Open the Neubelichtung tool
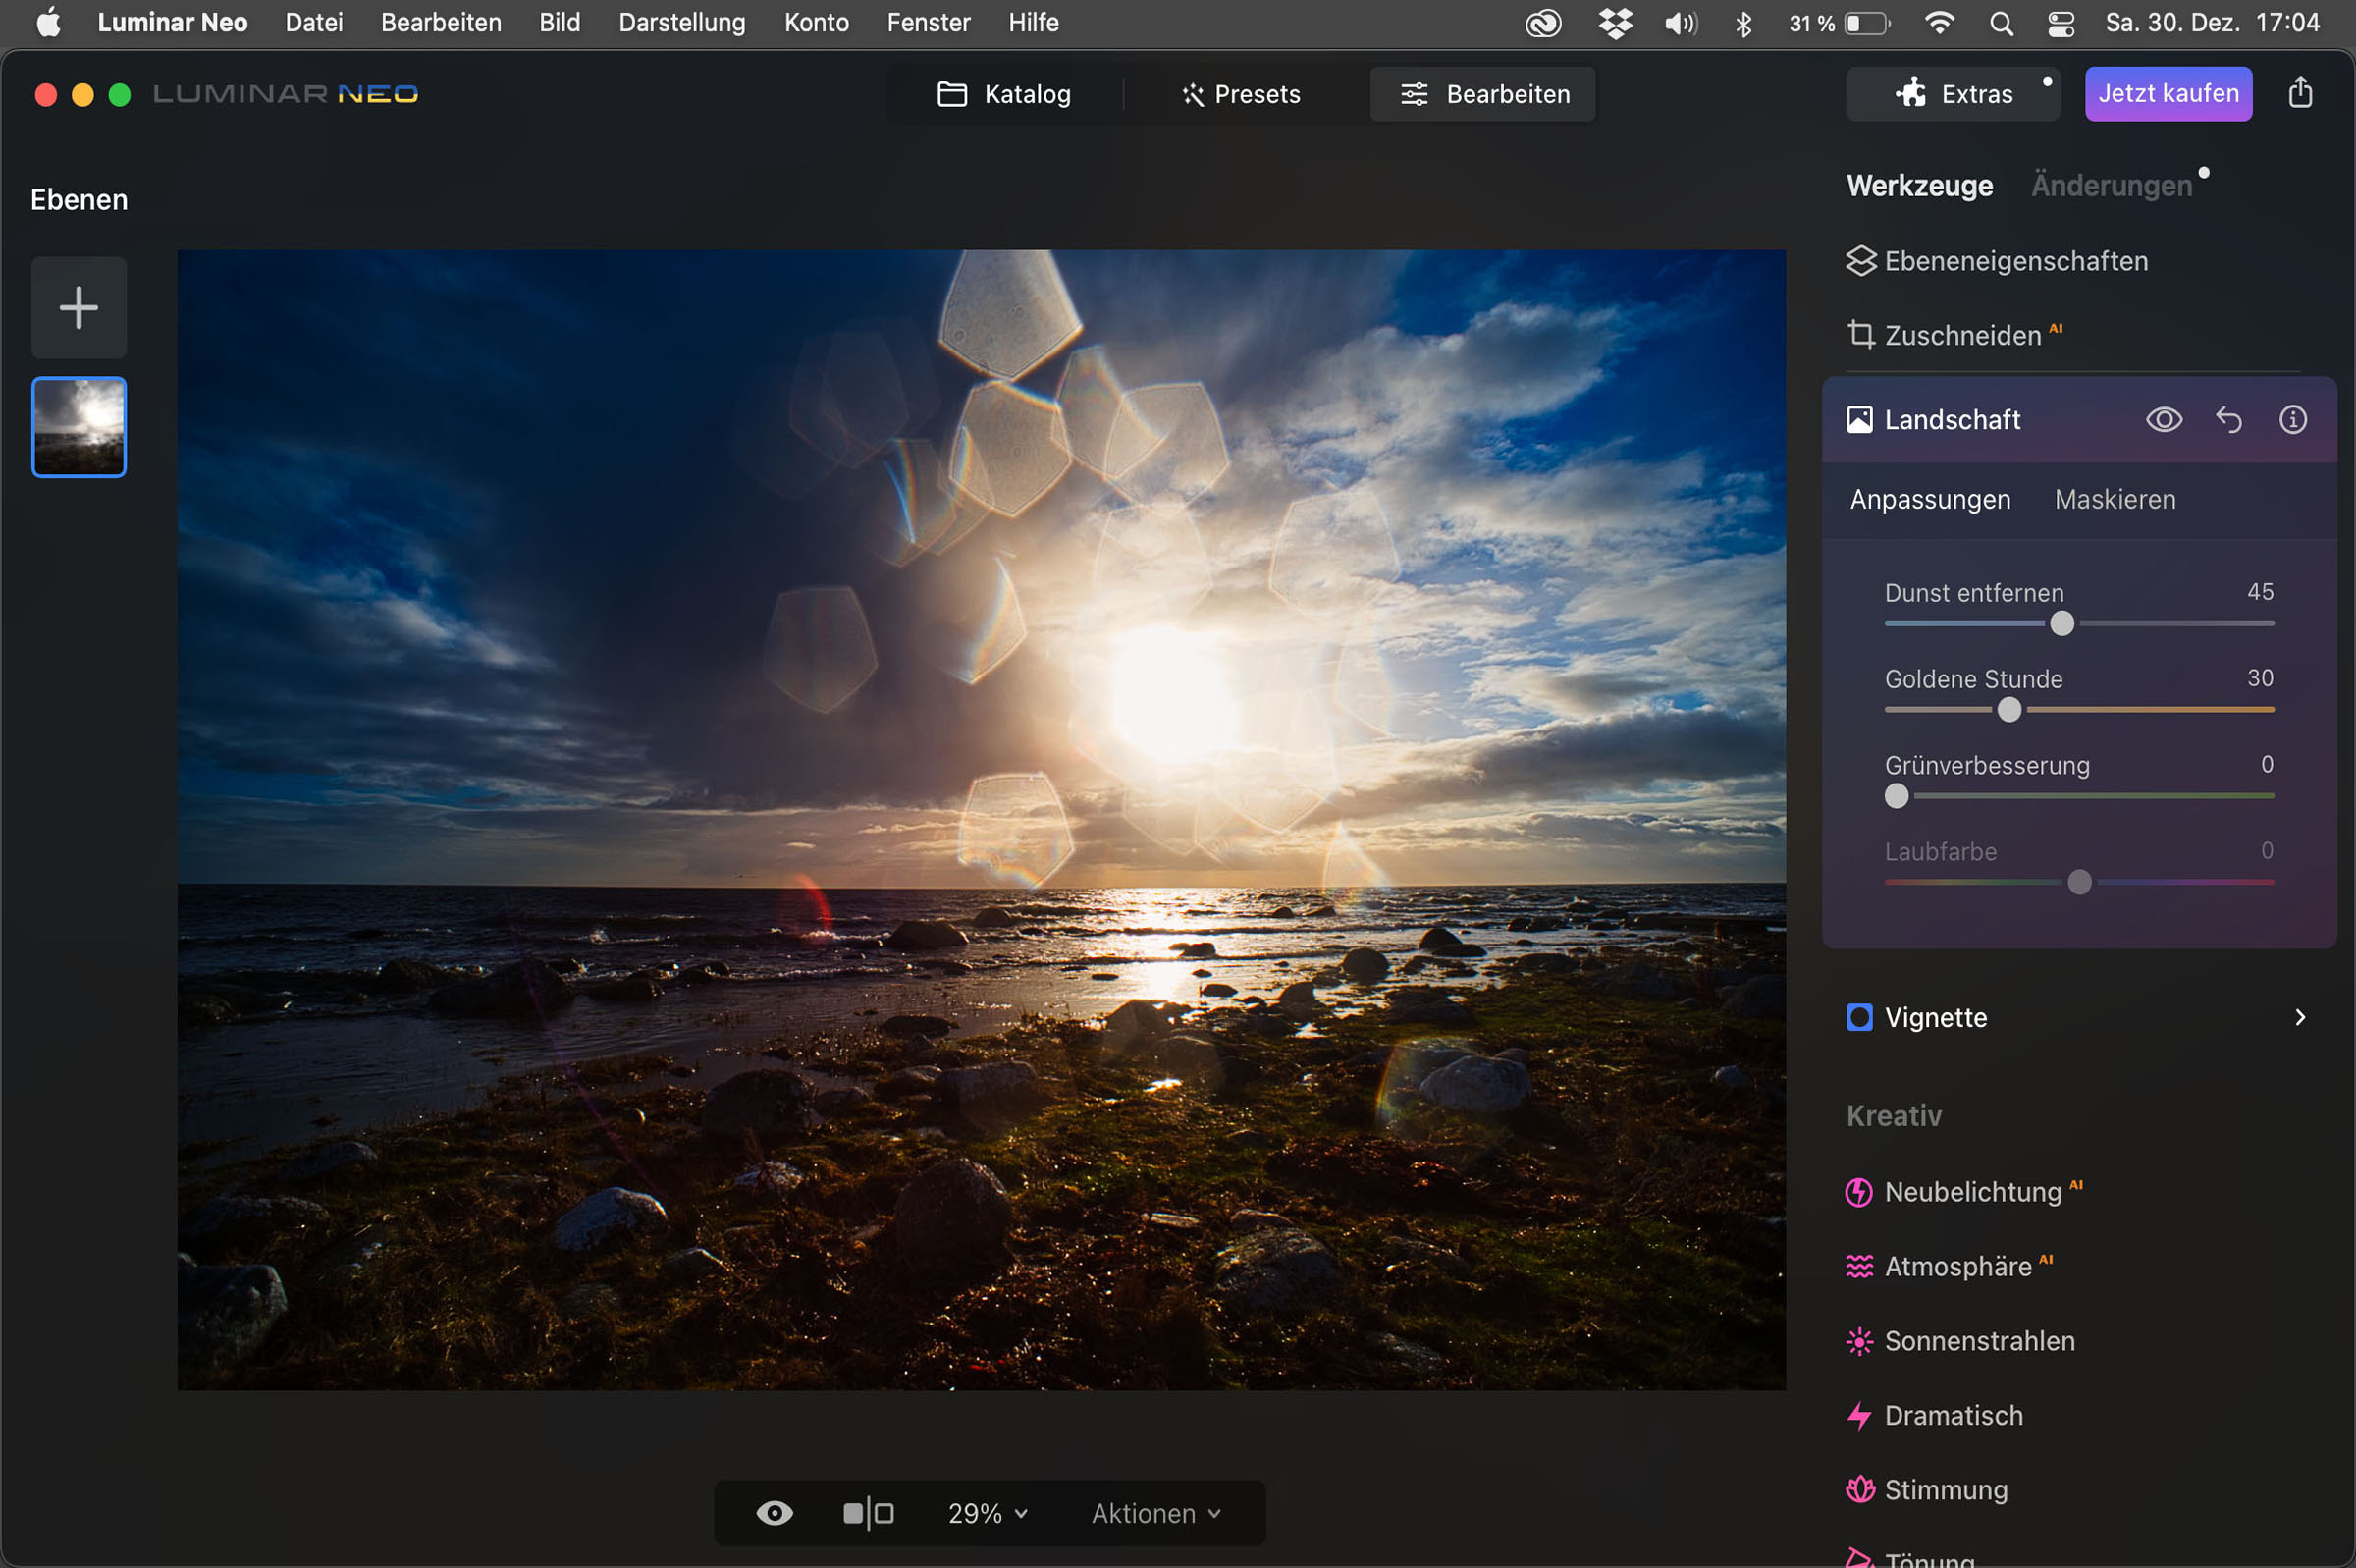 1971,1192
